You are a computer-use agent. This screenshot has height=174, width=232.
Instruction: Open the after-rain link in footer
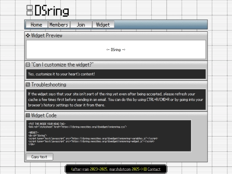81,169
